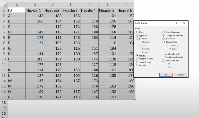The image size is (199, 118).
Task: Click the Header4 cell
Action: coord(89,10)
